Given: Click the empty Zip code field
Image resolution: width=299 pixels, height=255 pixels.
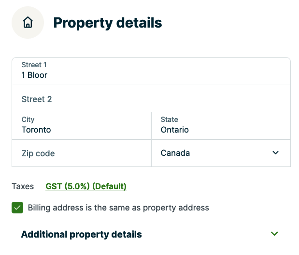Looking at the screenshot, I should (81, 153).
